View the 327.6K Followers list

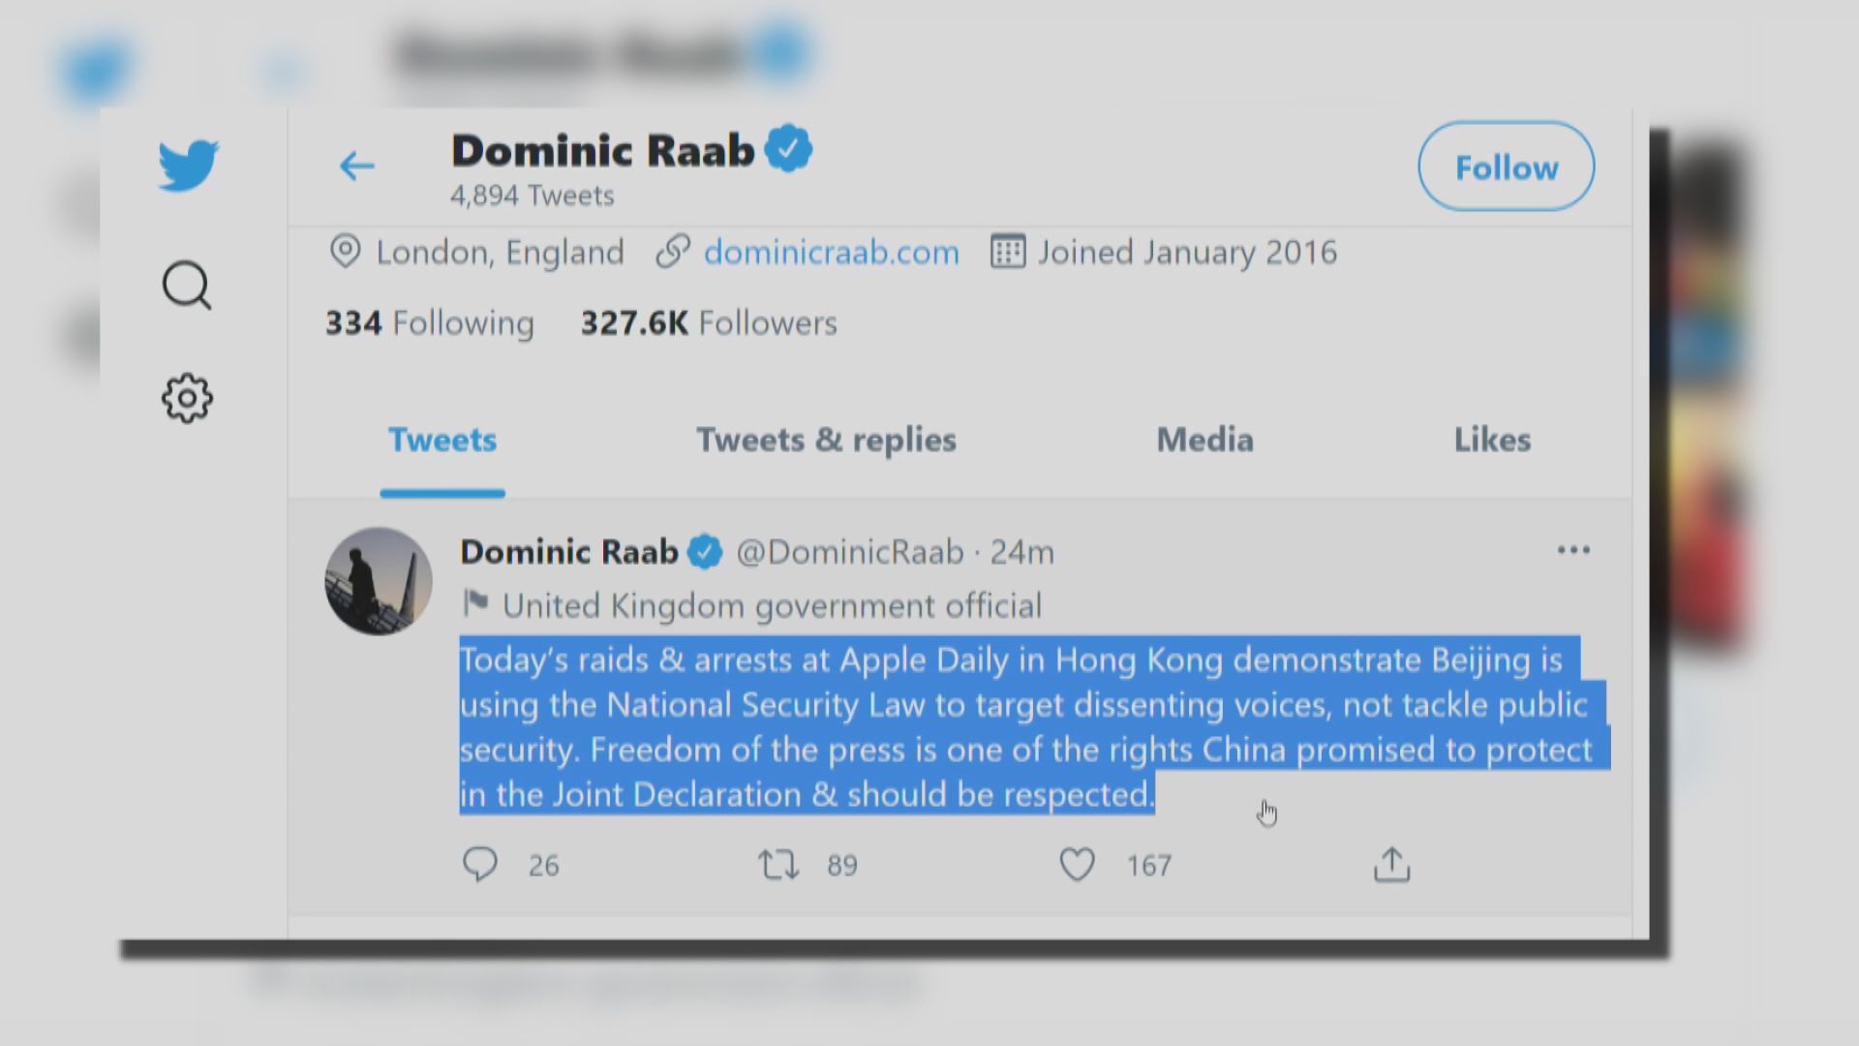pos(709,323)
